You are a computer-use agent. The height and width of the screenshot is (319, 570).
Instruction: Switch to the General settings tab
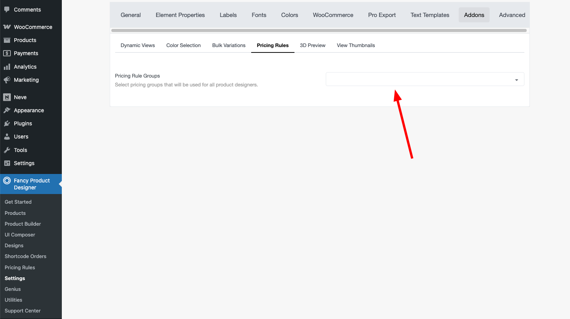click(131, 15)
